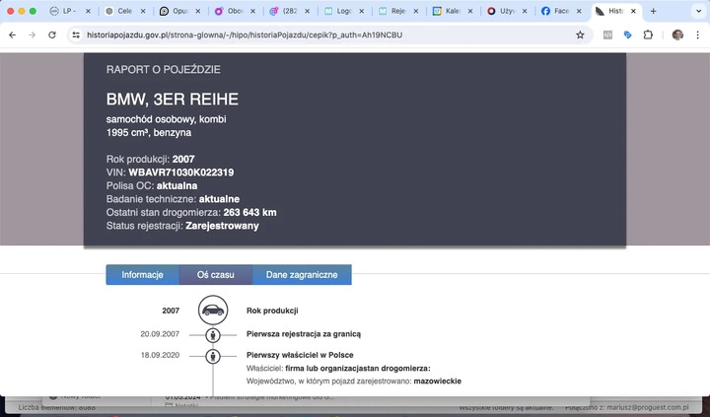
Task: Close the LP tab
Action: tap(88, 11)
